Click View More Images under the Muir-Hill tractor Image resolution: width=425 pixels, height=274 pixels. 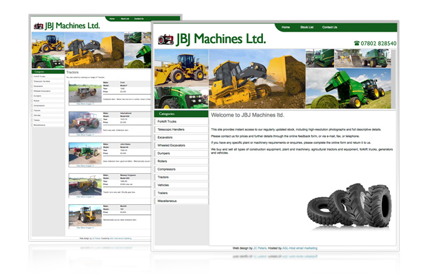coord(85,227)
